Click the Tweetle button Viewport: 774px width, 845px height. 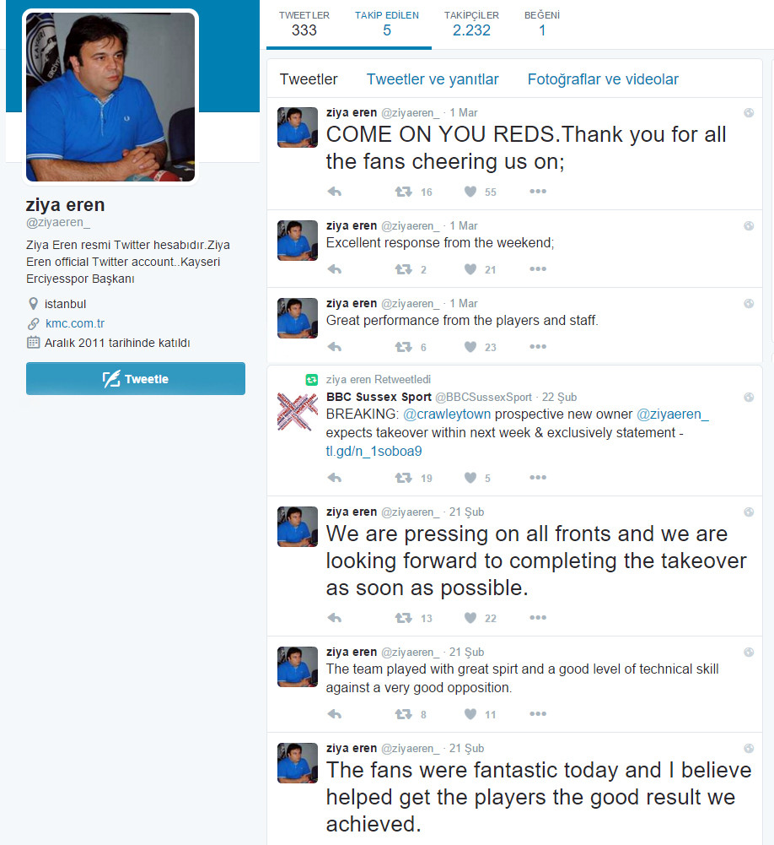click(x=136, y=379)
